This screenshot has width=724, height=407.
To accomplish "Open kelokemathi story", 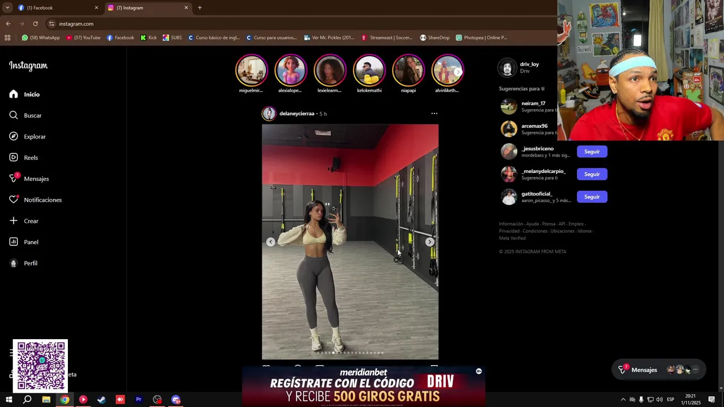I will (369, 74).
